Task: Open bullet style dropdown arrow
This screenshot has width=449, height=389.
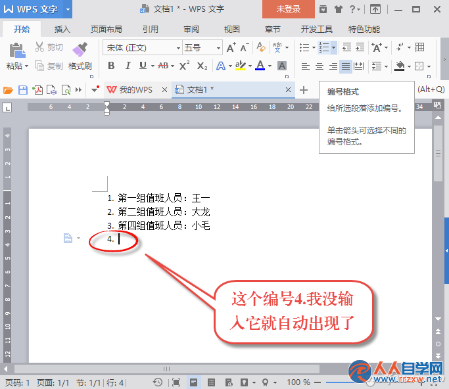Action: pyautogui.click(x=314, y=47)
